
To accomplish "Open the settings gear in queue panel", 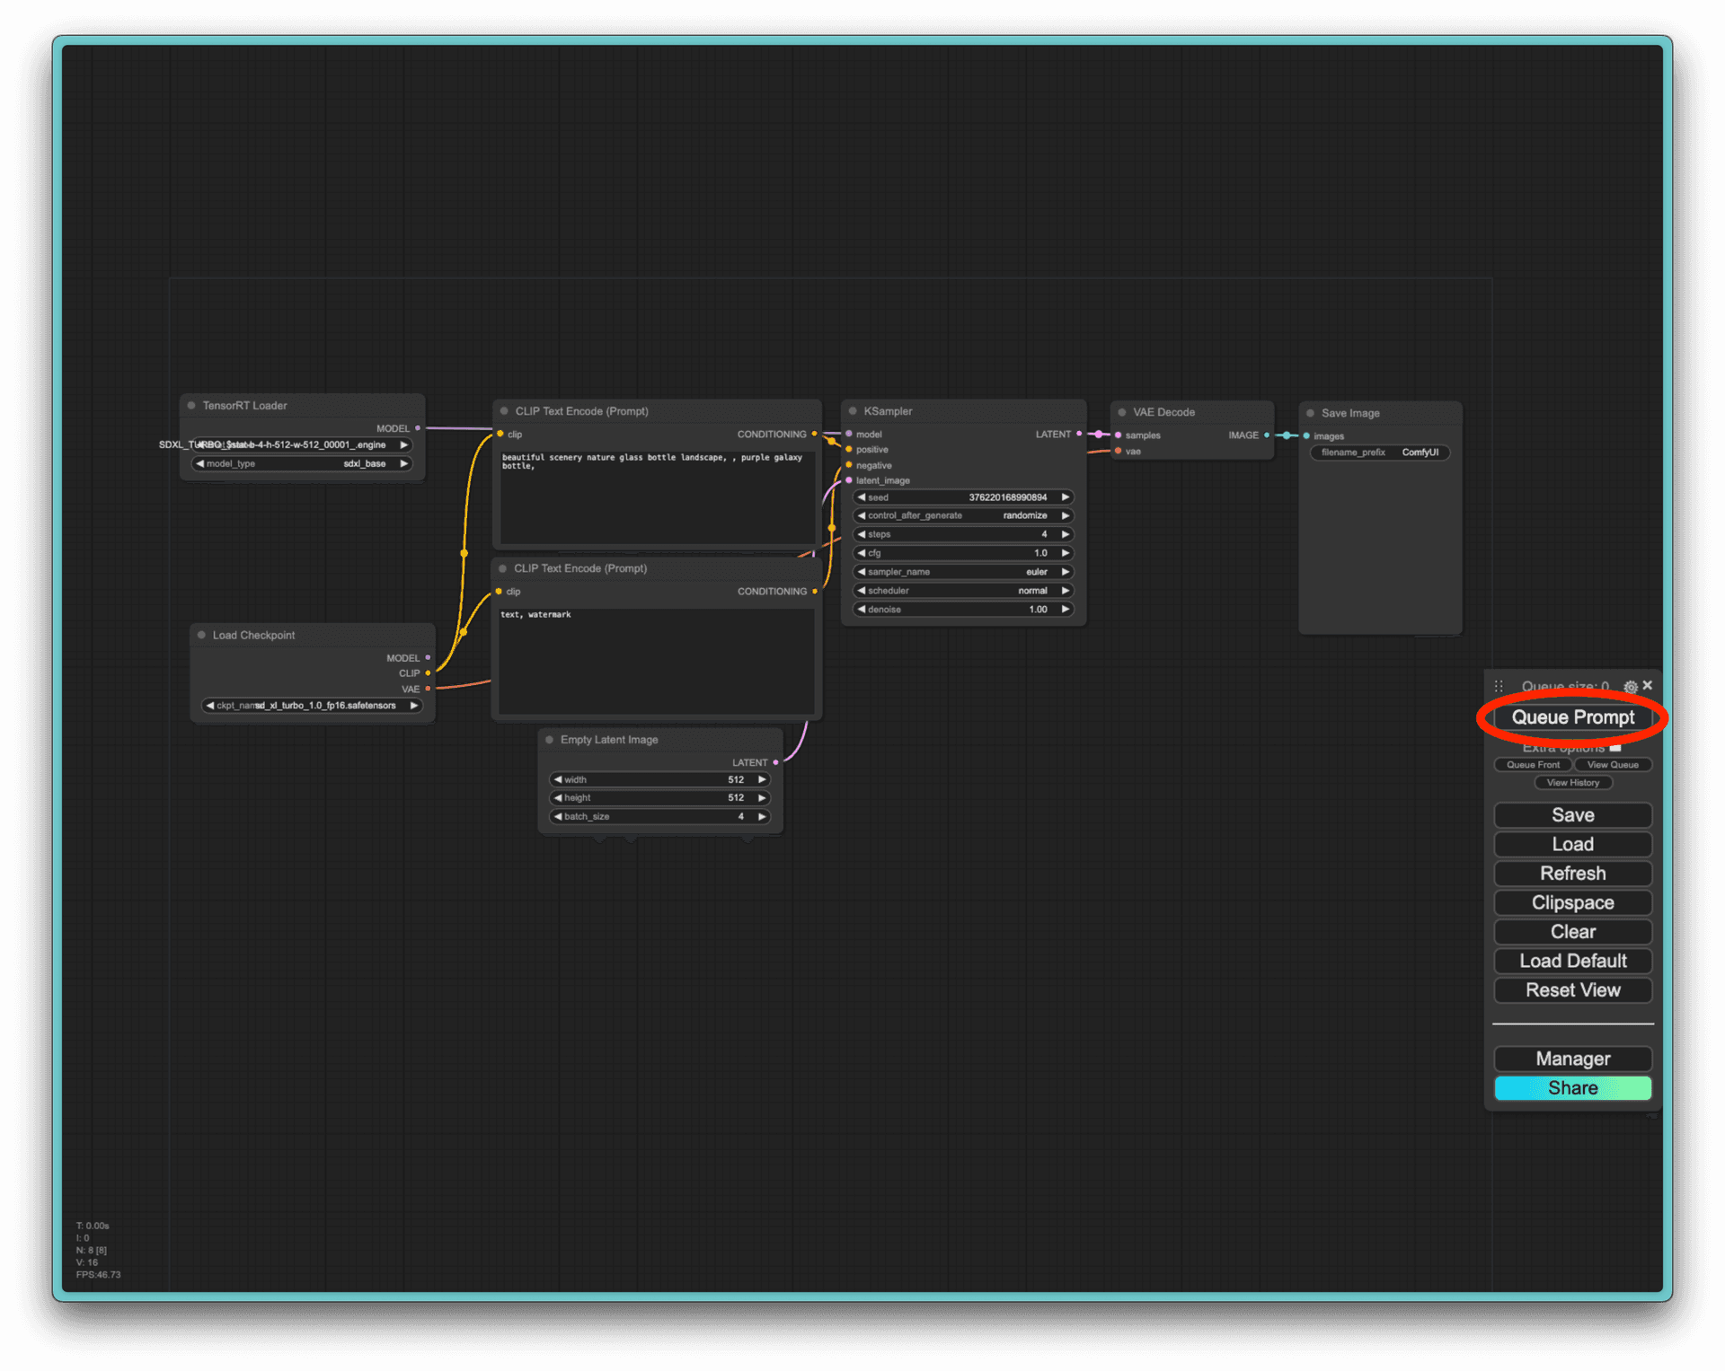I will click(x=1630, y=686).
